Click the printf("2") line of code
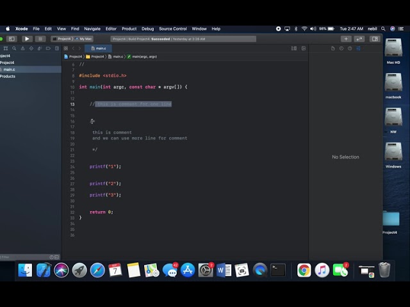This screenshot has width=410, height=307. click(105, 184)
